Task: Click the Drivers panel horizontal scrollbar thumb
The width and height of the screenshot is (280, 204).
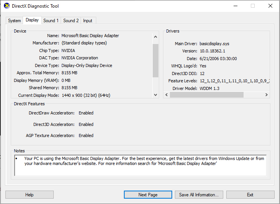Action: (x=207, y=95)
